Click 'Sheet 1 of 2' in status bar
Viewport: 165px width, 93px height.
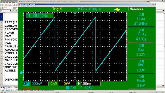pos(3,92)
